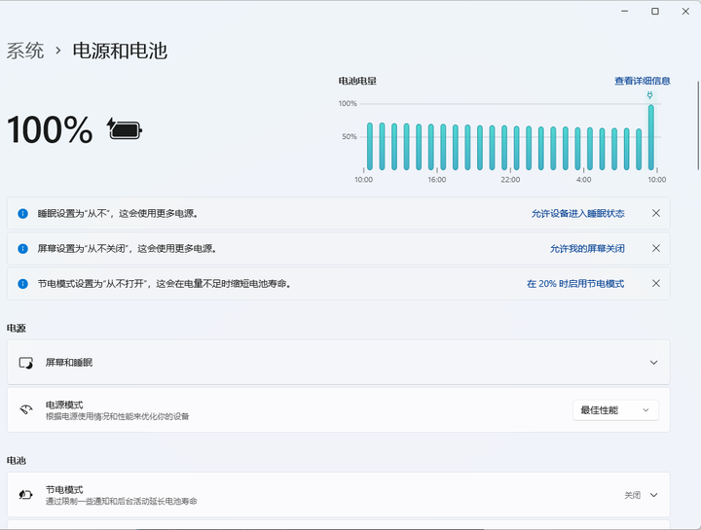The height and width of the screenshot is (530, 701).
Task: Click the 屏幕设置为“从不关闭” notice text
Action: (x=128, y=249)
